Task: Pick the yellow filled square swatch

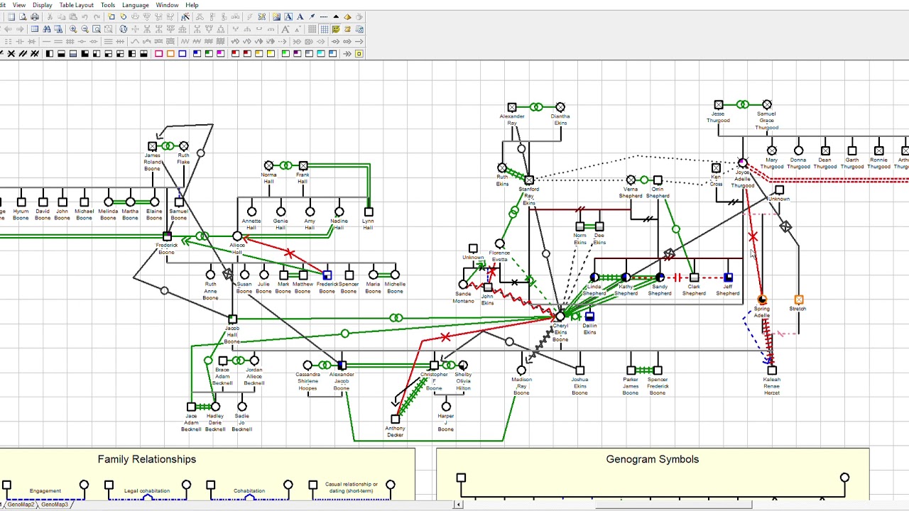Action: click(271, 53)
